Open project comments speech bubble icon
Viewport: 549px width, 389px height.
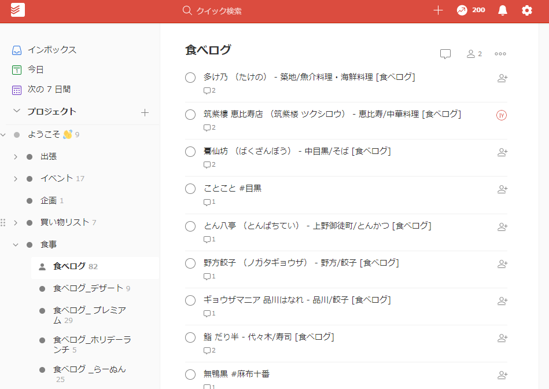tap(445, 54)
